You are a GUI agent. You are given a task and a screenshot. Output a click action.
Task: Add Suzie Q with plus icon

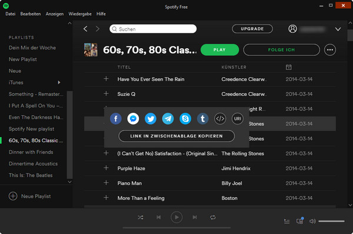[106, 93]
